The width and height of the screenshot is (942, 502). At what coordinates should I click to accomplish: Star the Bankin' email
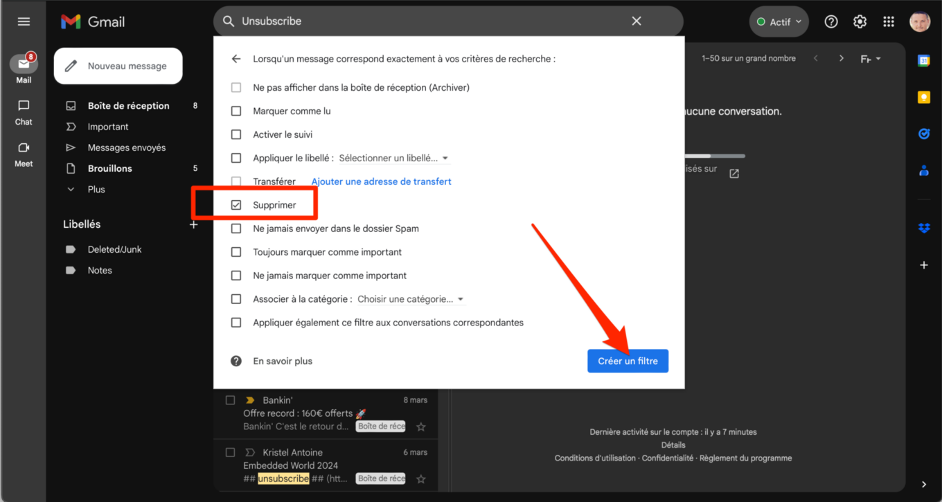pyautogui.click(x=421, y=427)
